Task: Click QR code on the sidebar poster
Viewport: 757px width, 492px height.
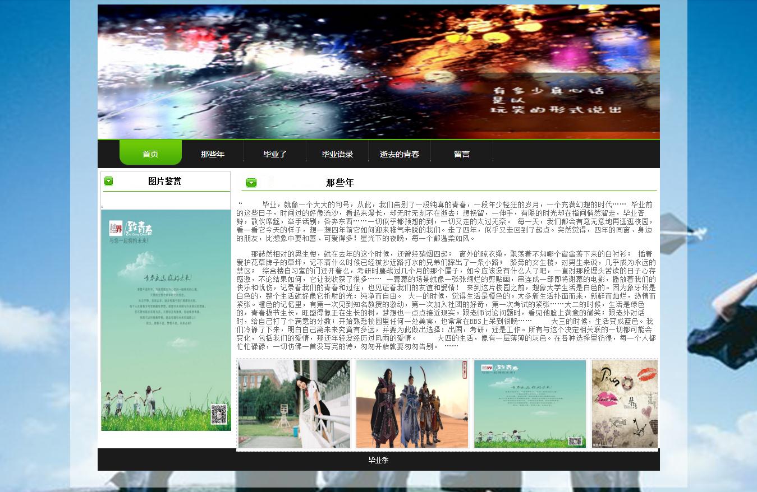Action: [x=218, y=414]
